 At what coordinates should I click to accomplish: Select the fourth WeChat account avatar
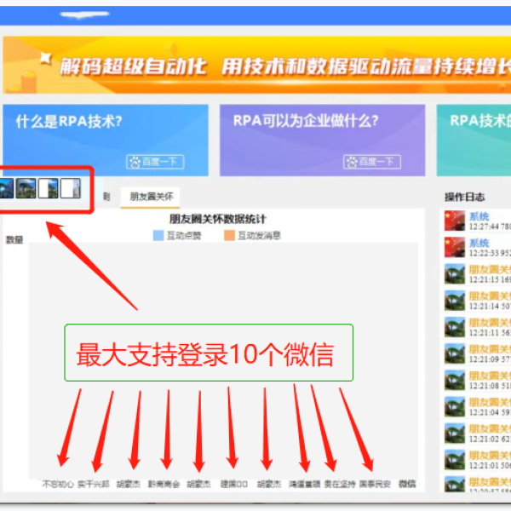[x=70, y=188]
